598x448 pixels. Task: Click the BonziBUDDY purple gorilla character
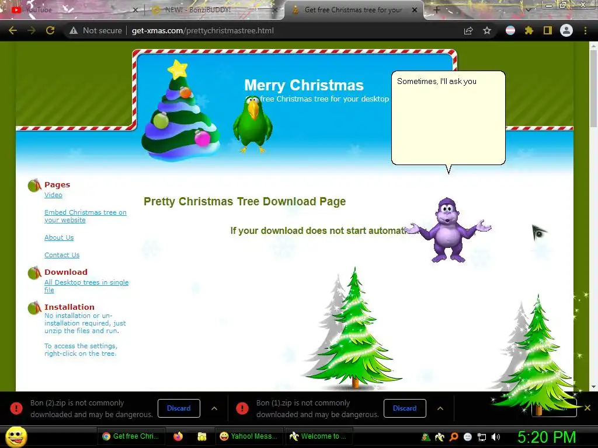click(x=448, y=230)
